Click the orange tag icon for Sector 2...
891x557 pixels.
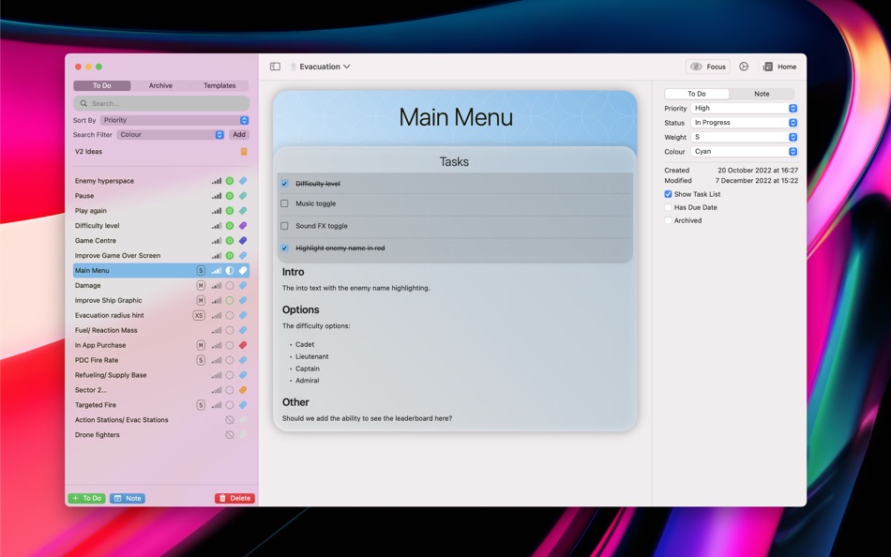(243, 390)
